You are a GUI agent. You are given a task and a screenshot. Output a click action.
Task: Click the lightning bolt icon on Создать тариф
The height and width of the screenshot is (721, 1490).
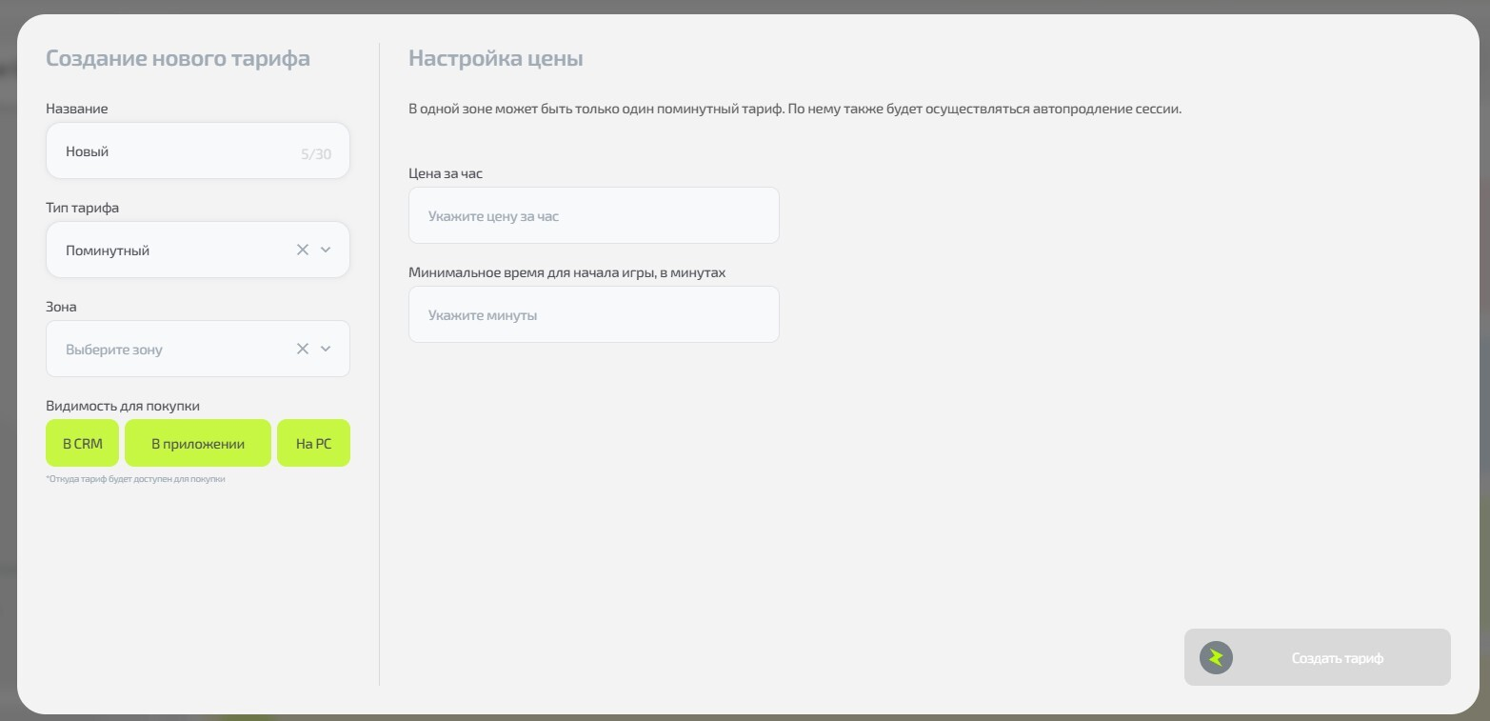coord(1216,658)
